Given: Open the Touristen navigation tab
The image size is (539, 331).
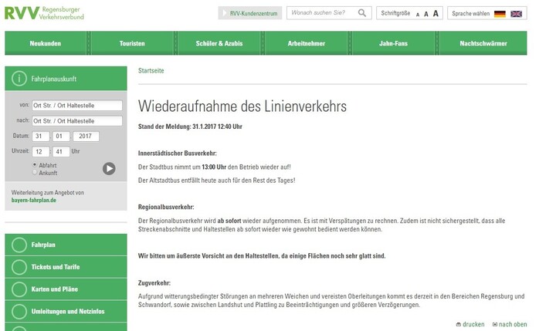Looking at the screenshot, I should 132,44.
